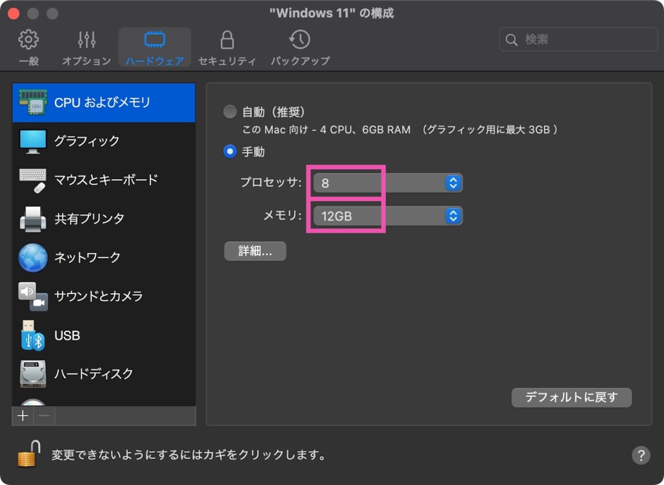Expand the memory value selector showing 12GB

pyautogui.click(x=453, y=216)
